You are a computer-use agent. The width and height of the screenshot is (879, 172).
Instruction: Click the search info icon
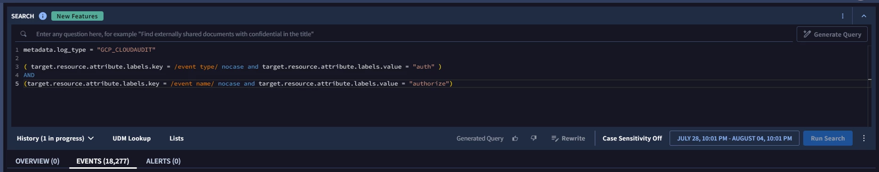coord(43,16)
